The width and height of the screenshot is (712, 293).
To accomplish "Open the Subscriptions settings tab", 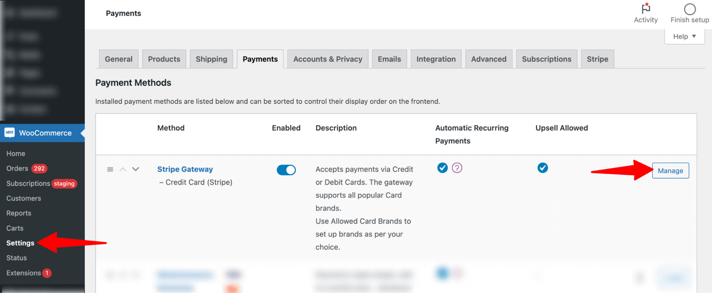I will pos(547,59).
